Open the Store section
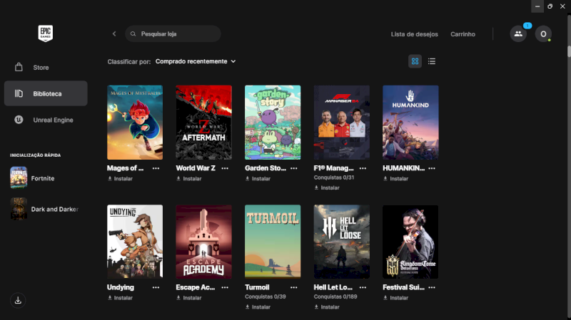The width and height of the screenshot is (571, 320). pyautogui.click(x=46, y=68)
